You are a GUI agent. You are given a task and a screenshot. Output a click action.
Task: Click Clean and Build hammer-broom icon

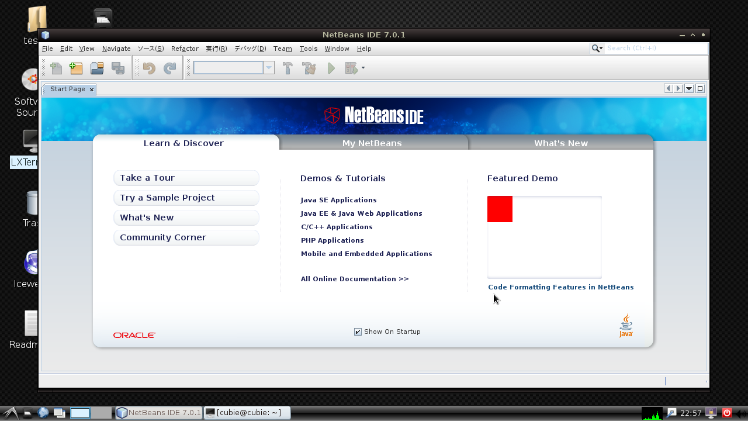pyautogui.click(x=309, y=68)
